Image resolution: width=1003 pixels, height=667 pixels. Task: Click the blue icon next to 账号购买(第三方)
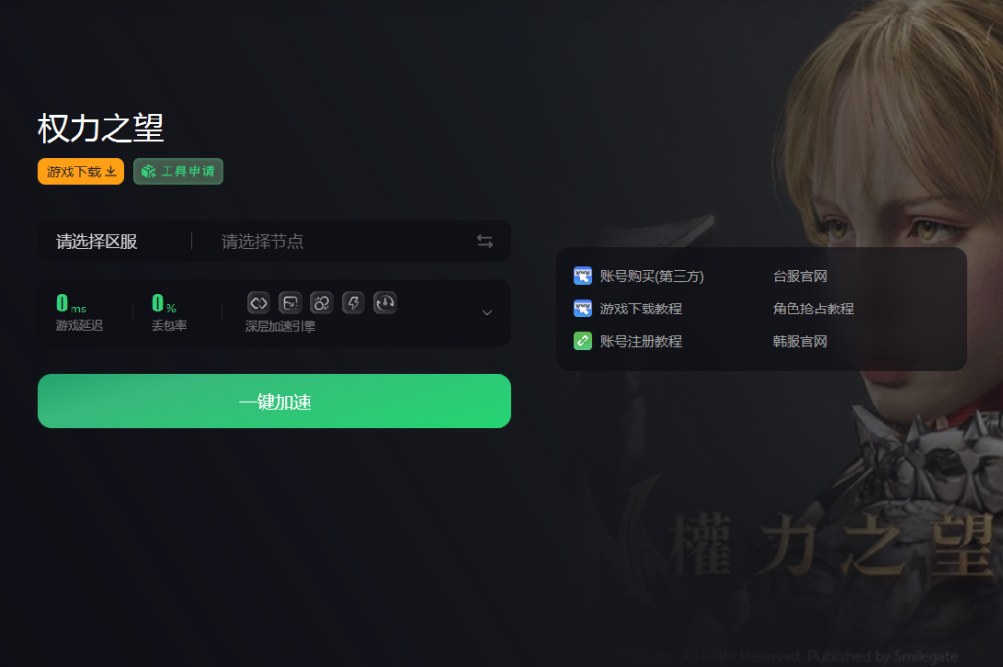click(582, 275)
